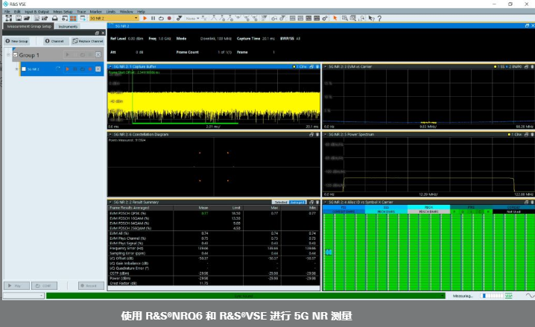Click the preset icon at the toolbar's left end

coord(9,18)
